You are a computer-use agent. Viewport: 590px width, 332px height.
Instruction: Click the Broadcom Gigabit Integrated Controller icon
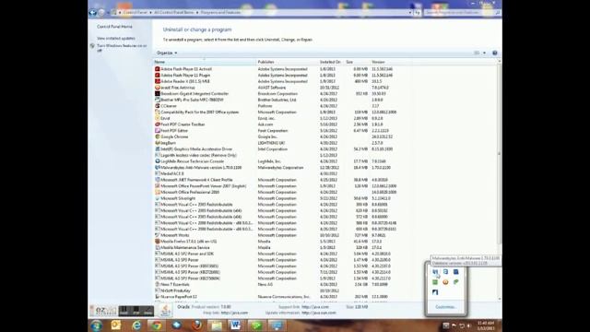click(158, 93)
